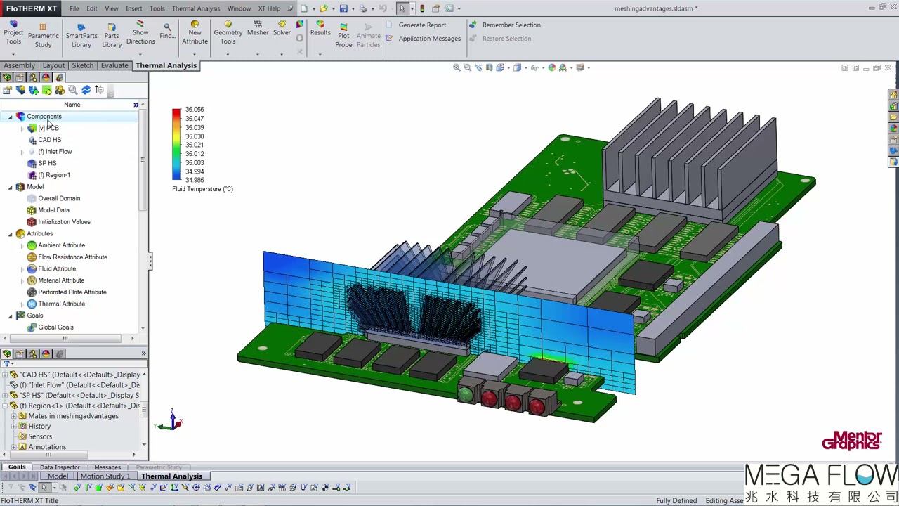
Task: Select the CAD HS component
Action: [x=49, y=140]
